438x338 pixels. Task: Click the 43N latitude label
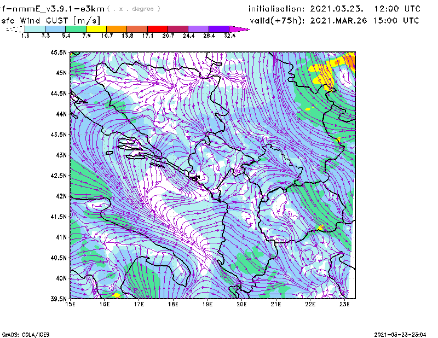[61, 155]
